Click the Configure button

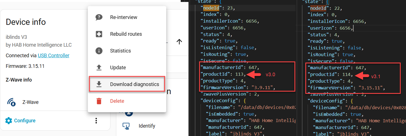tap(21, 121)
